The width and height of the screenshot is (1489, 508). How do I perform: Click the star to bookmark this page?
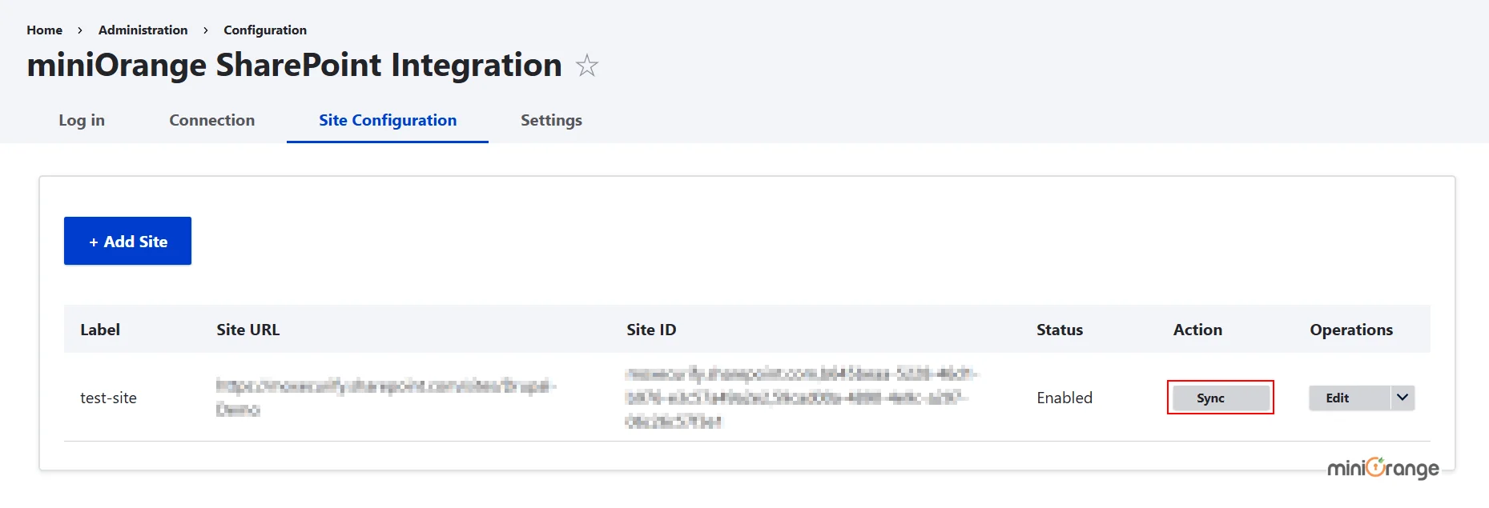point(587,66)
